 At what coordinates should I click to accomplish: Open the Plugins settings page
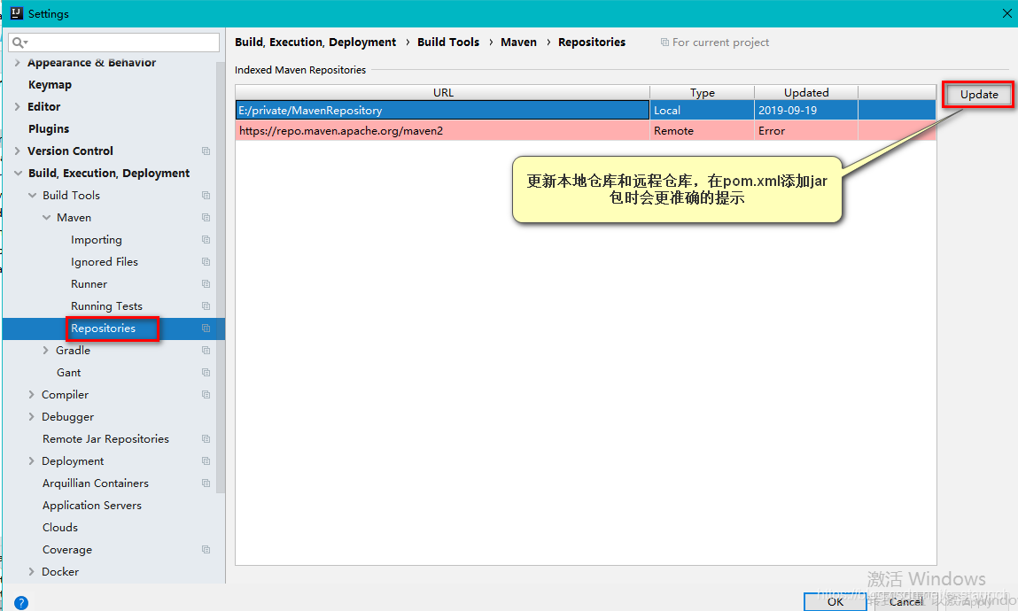click(49, 129)
